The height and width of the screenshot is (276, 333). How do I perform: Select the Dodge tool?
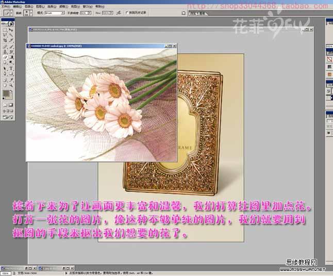click(x=11, y=62)
